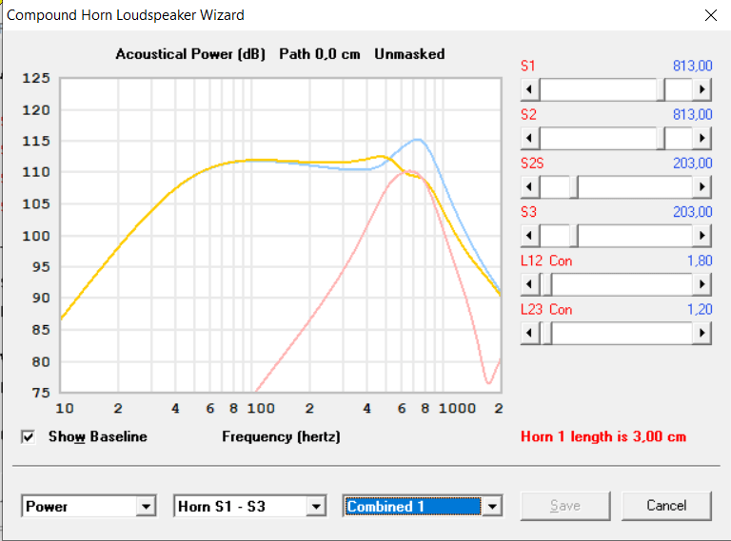The width and height of the screenshot is (731, 541).
Task: Click the S2 slider thumb
Action: [661, 138]
